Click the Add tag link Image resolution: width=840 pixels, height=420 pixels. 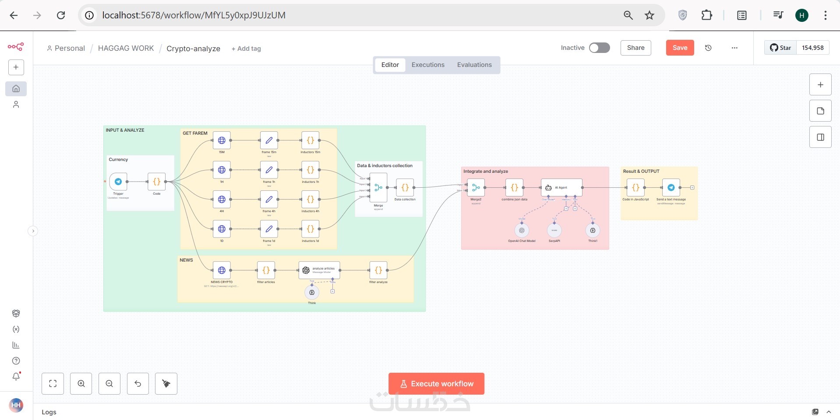point(246,49)
